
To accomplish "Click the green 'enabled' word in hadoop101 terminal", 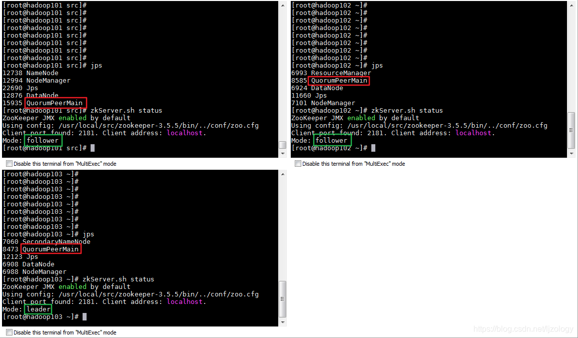I will pos(72,118).
